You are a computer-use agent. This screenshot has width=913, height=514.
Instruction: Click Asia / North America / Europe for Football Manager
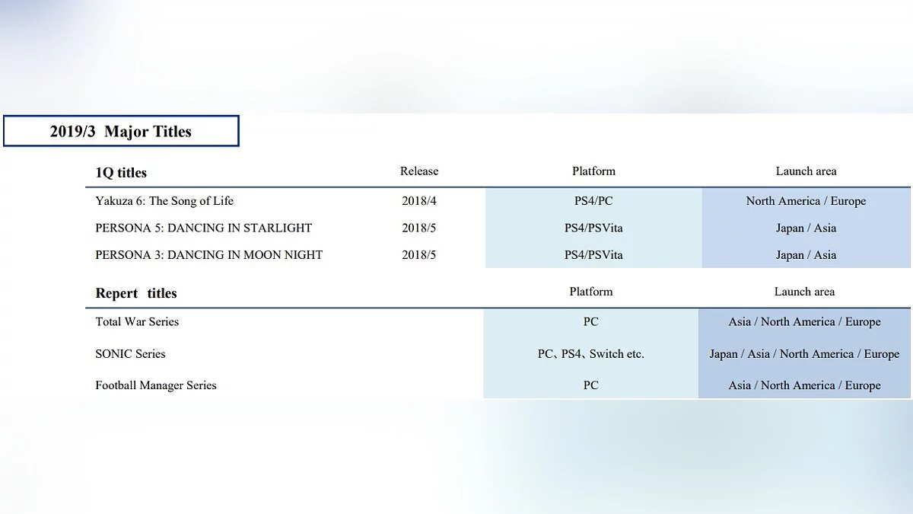pos(804,385)
